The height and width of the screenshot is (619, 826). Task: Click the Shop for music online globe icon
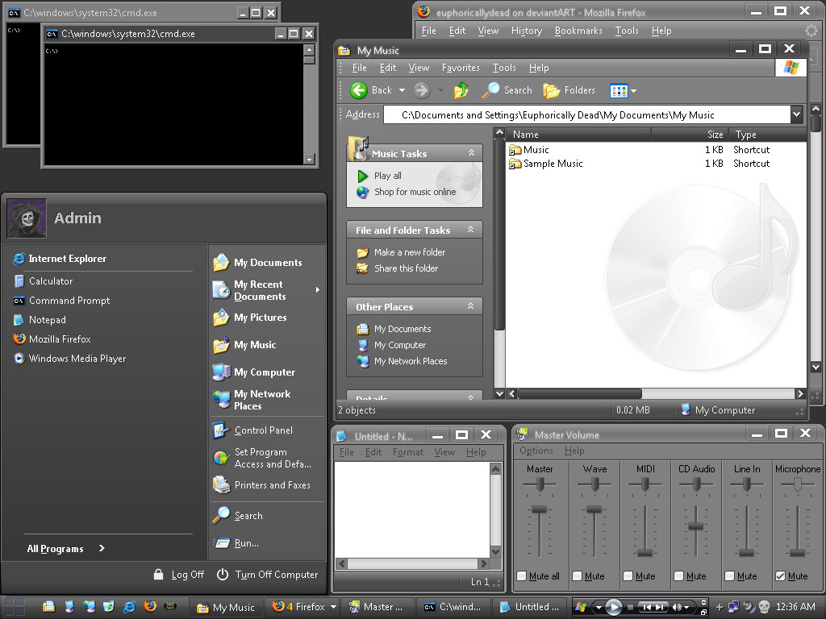point(362,192)
